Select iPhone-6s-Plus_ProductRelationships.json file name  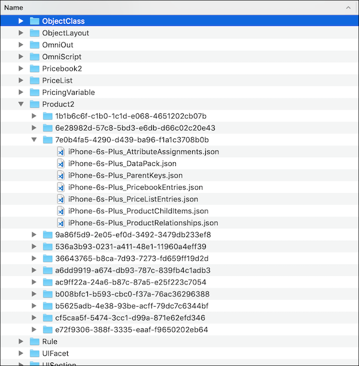point(143,223)
